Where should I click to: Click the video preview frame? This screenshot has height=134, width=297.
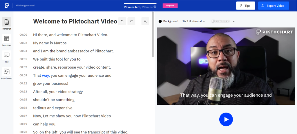tap(226, 66)
